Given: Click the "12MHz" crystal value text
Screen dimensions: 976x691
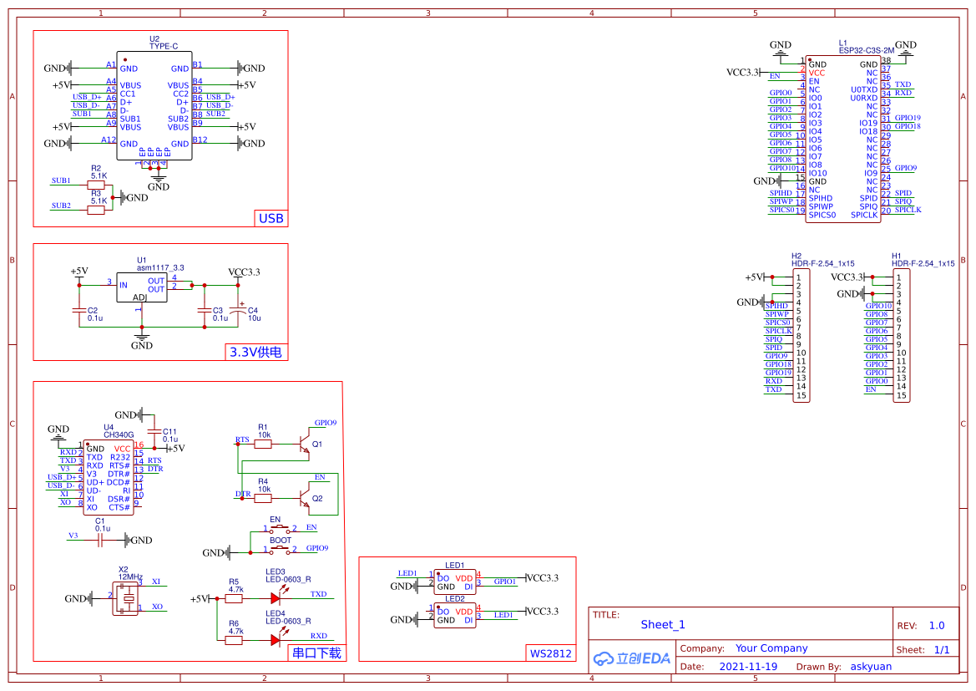Looking at the screenshot, I should tap(131, 577).
